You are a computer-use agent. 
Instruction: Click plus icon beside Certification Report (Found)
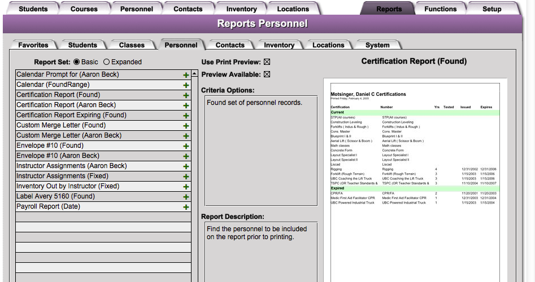point(186,96)
